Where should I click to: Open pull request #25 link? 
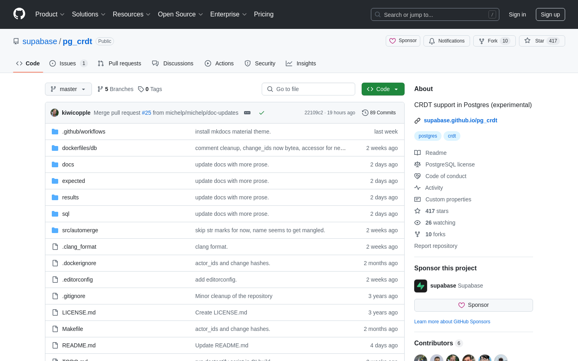tap(147, 113)
